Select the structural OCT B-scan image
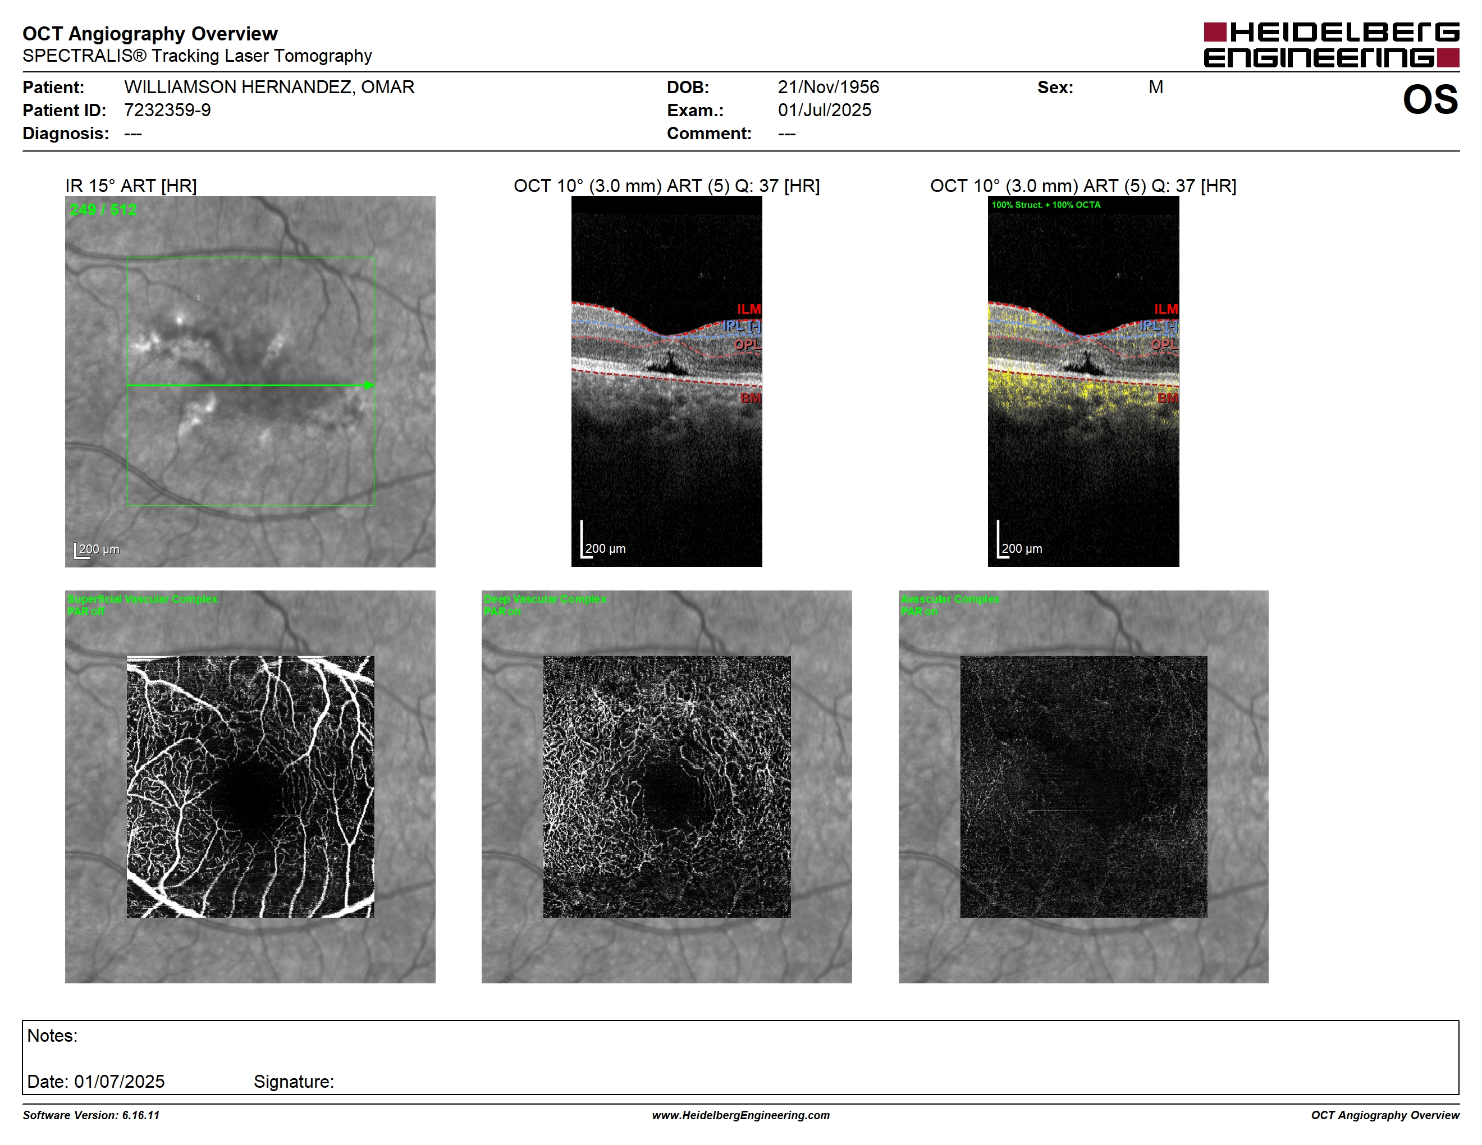This screenshot has width=1482, height=1145. pyautogui.click(x=666, y=381)
